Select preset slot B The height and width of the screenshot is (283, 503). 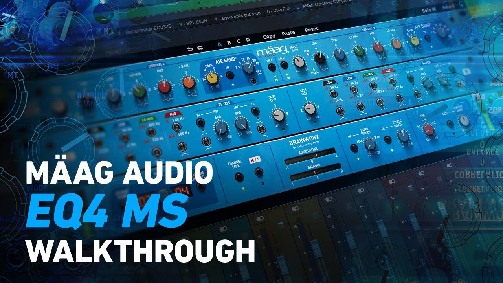coord(229,42)
